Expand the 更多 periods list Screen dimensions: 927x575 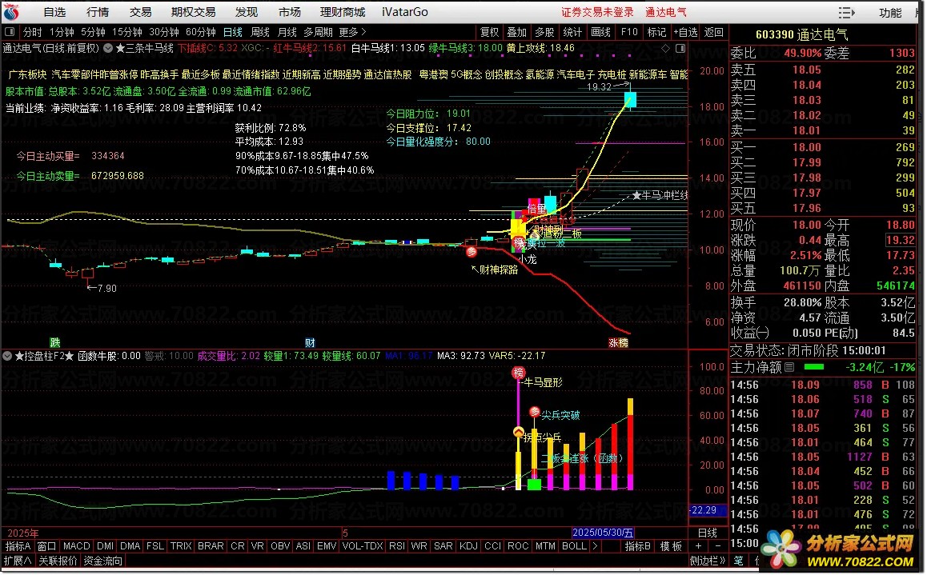click(x=352, y=32)
